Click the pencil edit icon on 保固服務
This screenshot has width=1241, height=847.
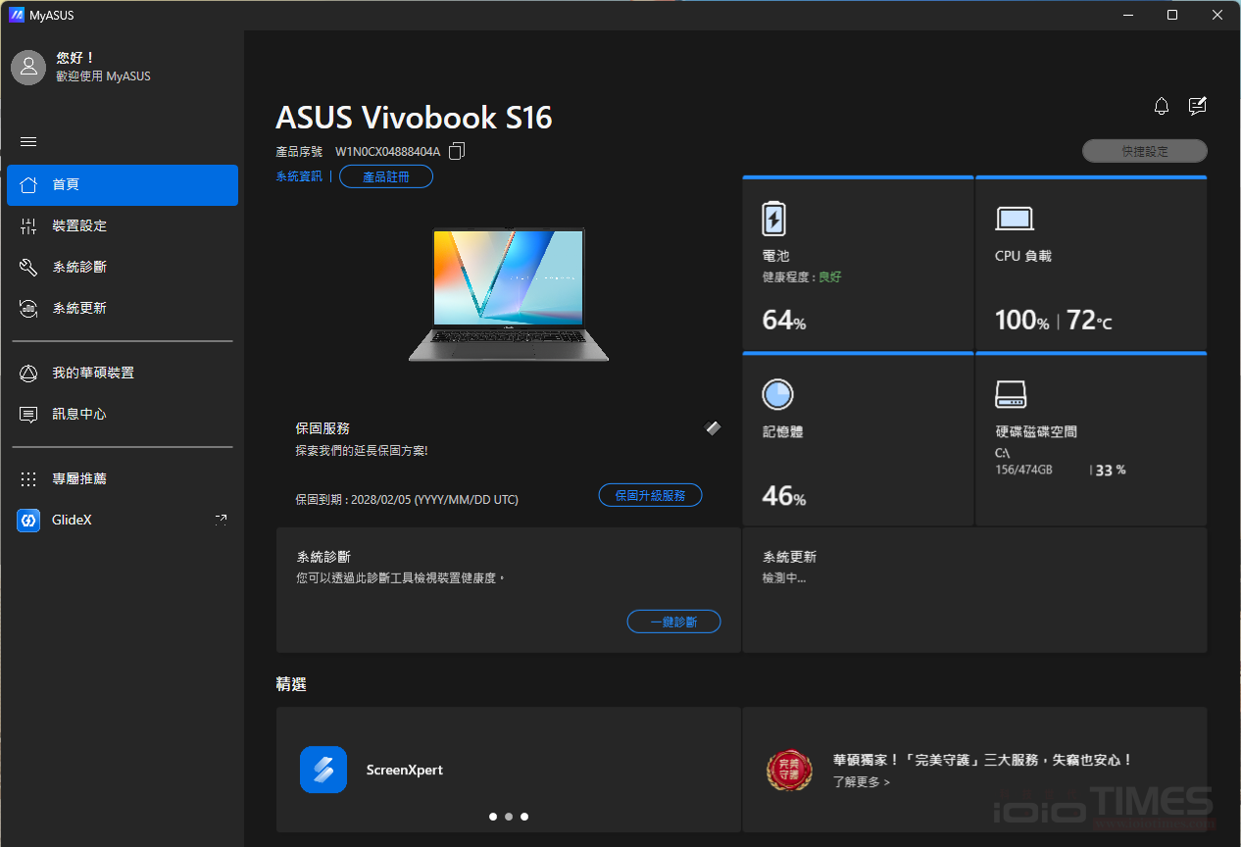point(713,428)
